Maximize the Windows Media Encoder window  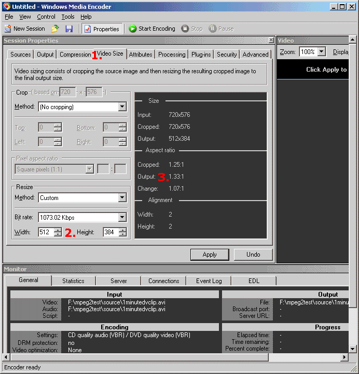(x=342, y=6)
